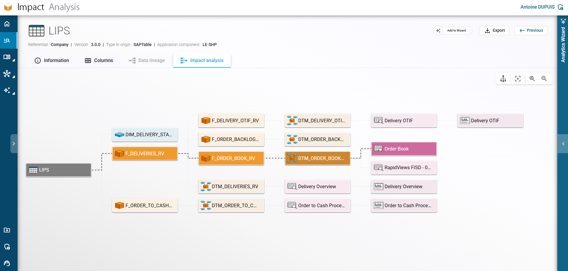Click the Impact Analysis page title
Image resolution: width=568 pixels, height=271 pixels.
point(48,7)
